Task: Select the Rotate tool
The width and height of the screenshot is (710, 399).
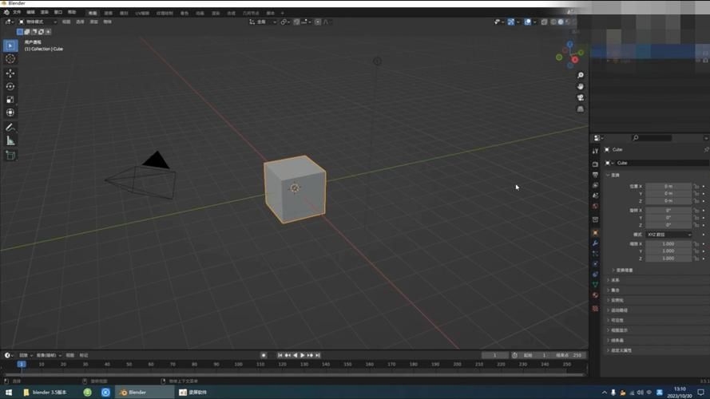Action: [10, 86]
